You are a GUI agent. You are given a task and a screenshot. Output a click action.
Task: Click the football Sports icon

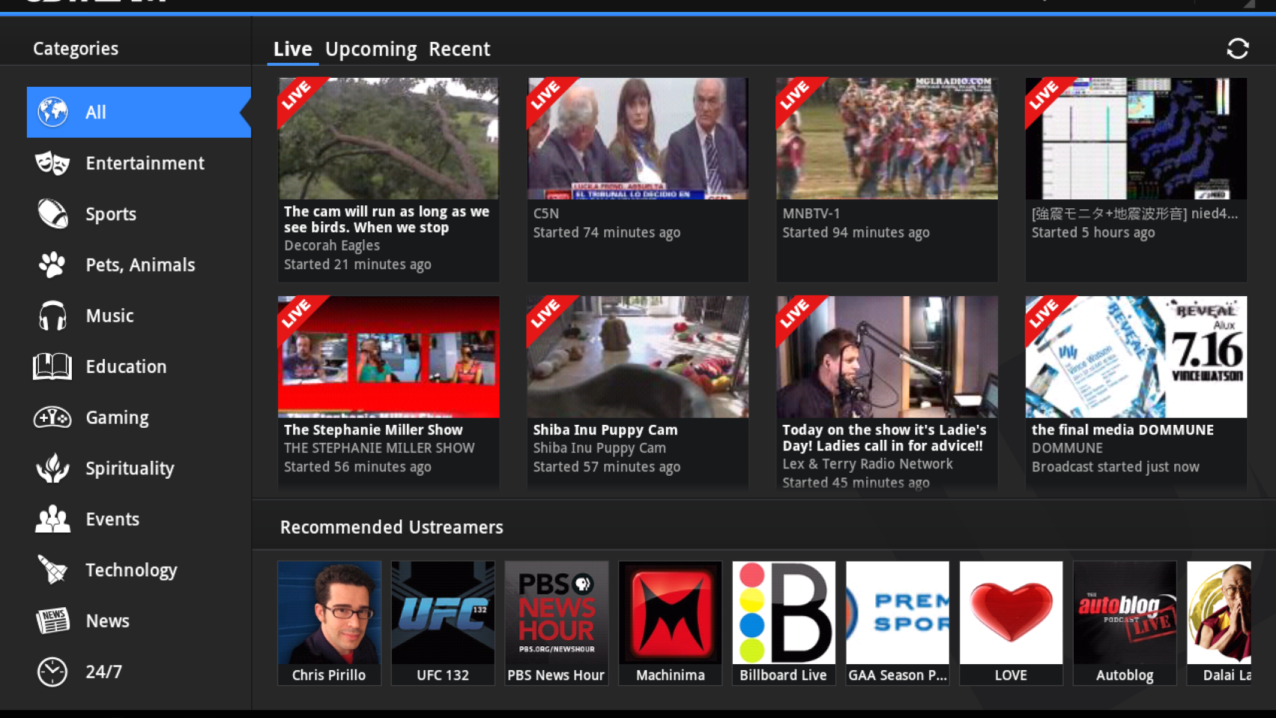tap(53, 214)
